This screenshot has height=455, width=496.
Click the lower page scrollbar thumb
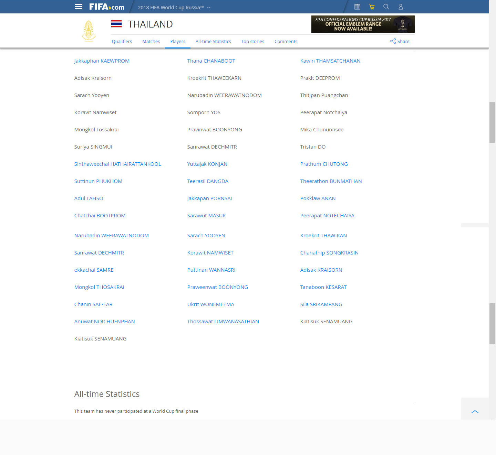[492, 324]
